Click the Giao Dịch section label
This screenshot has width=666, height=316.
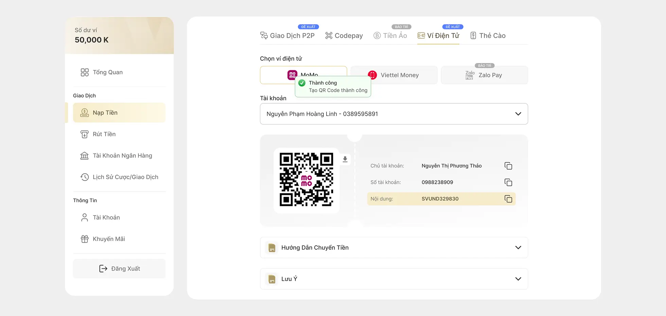coord(85,96)
